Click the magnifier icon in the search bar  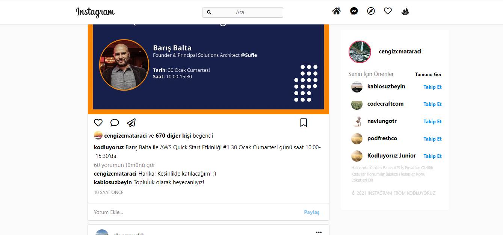209,12
